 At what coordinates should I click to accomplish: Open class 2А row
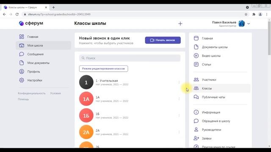pyautogui.click(x=130, y=132)
